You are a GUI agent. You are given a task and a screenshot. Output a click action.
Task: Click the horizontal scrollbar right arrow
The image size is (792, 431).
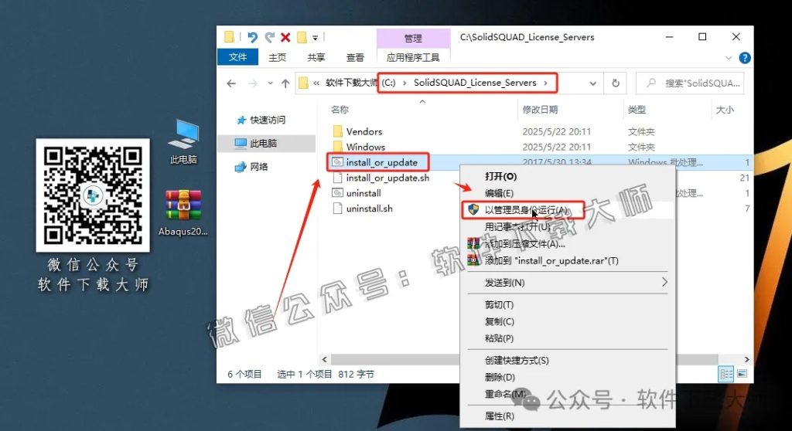coord(746,359)
